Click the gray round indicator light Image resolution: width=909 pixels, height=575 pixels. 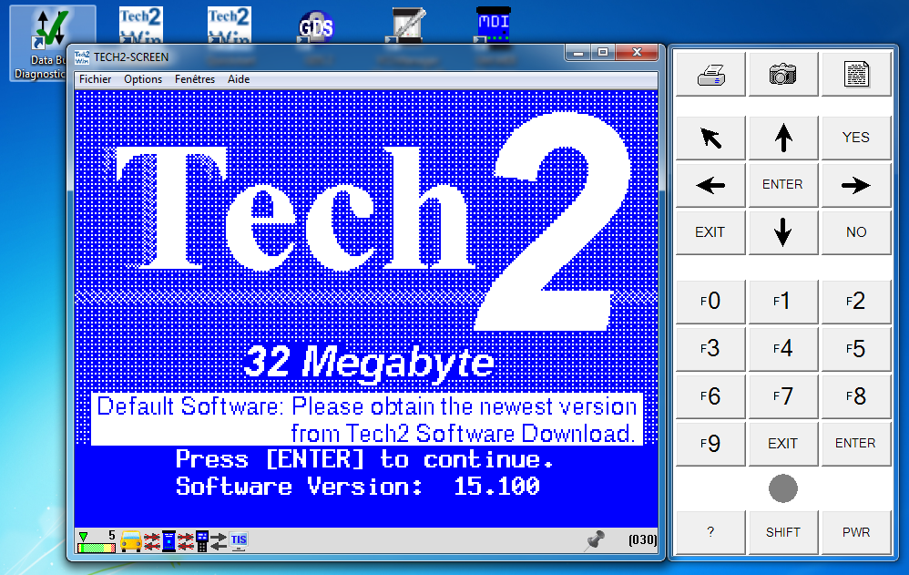point(783,488)
